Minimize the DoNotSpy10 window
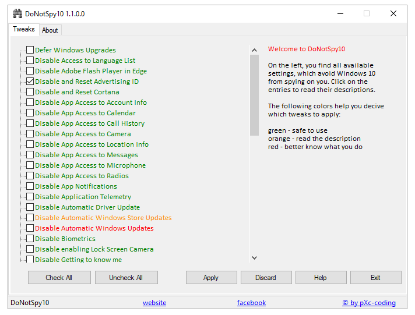Image resolution: width=415 pixels, height=315 pixels. 340,13
